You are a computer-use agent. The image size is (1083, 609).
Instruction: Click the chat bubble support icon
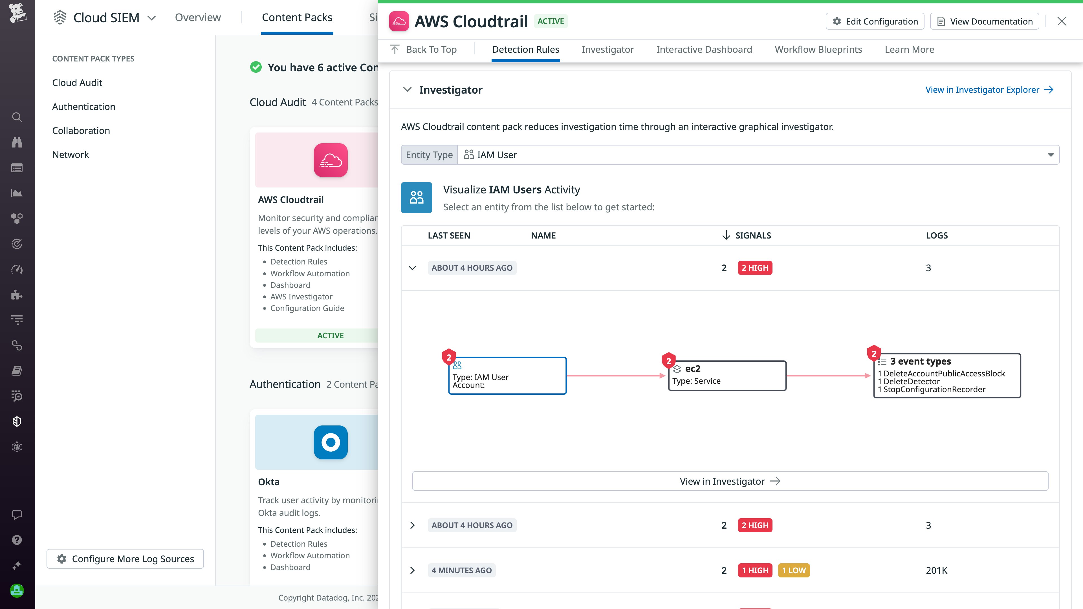(17, 515)
